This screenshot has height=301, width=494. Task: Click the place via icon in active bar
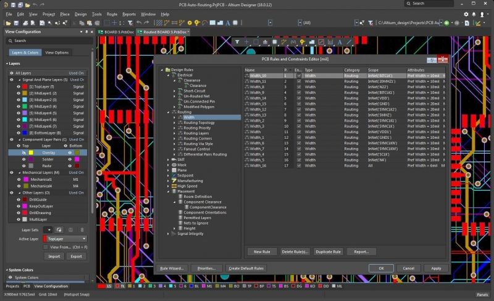pos(303,42)
